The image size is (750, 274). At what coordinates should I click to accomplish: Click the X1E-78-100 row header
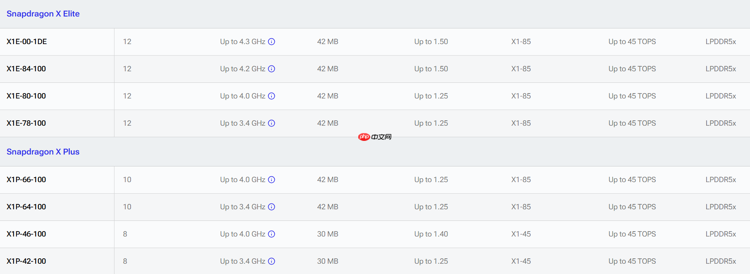pos(26,123)
